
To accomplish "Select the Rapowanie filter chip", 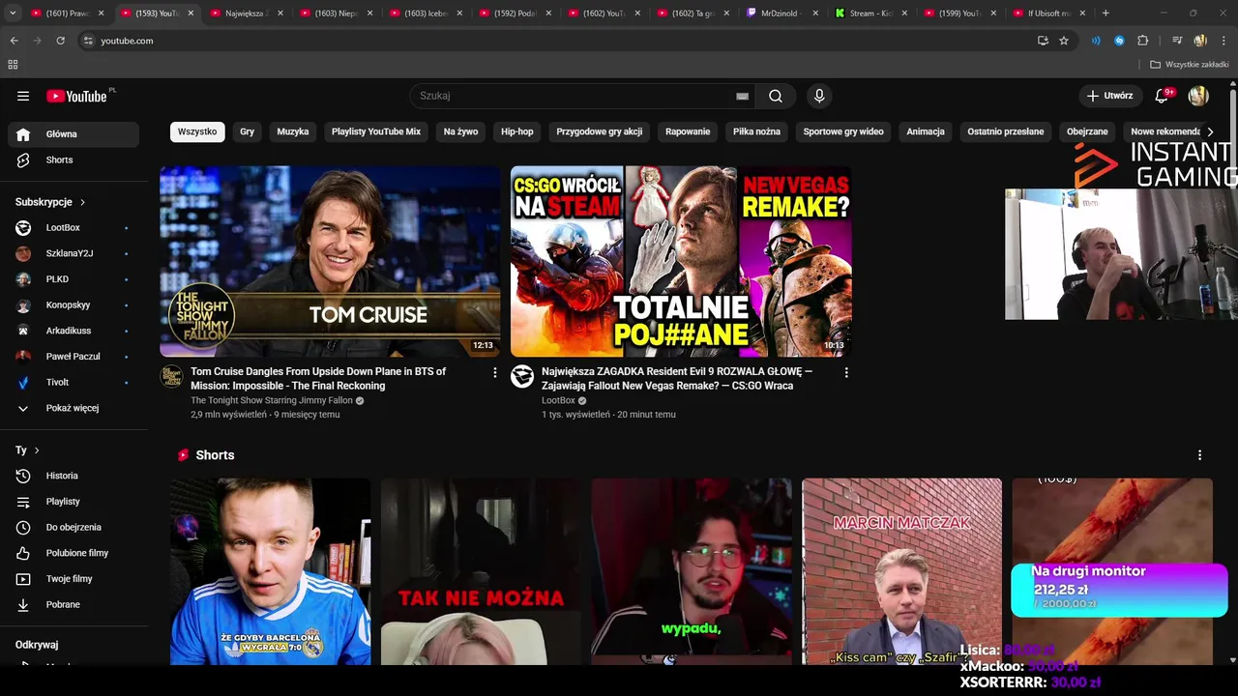I will tap(688, 131).
